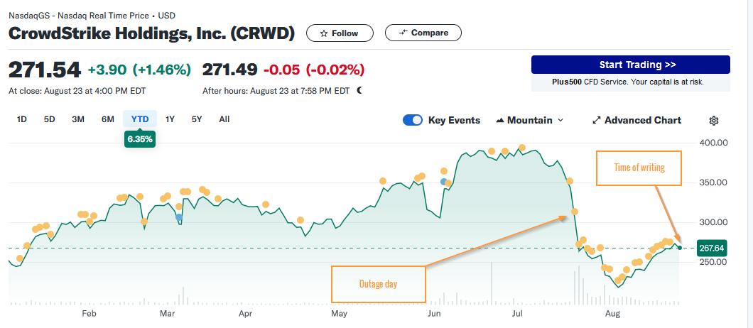Click the May x-axis label
753x328 pixels.
pyautogui.click(x=339, y=314)
